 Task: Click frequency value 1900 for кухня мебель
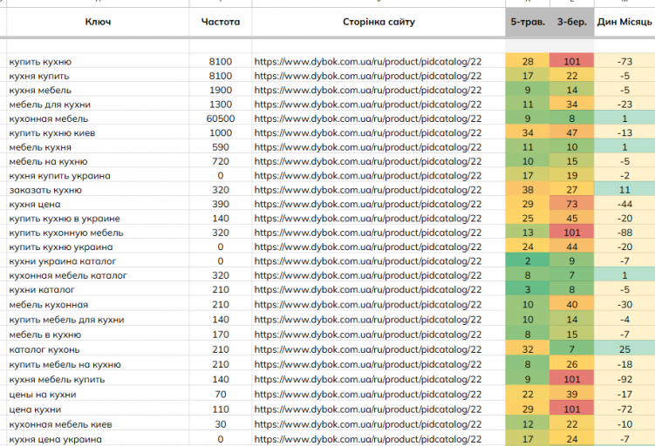221,90
